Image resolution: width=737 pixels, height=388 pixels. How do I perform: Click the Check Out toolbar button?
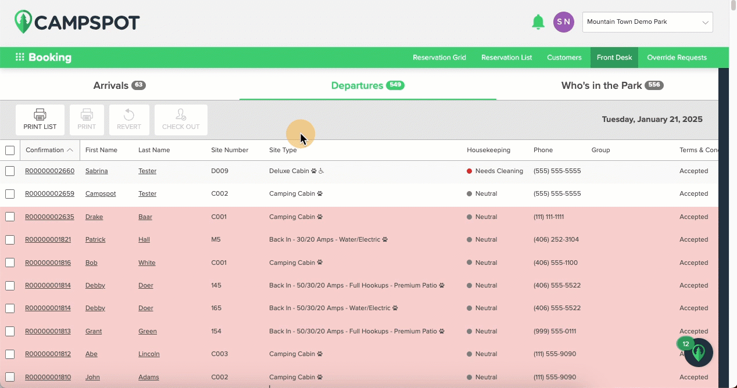pyautogui.click(x=181, y=120)
